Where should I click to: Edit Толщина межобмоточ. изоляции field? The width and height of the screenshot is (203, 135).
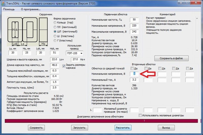tap(55, 76)
